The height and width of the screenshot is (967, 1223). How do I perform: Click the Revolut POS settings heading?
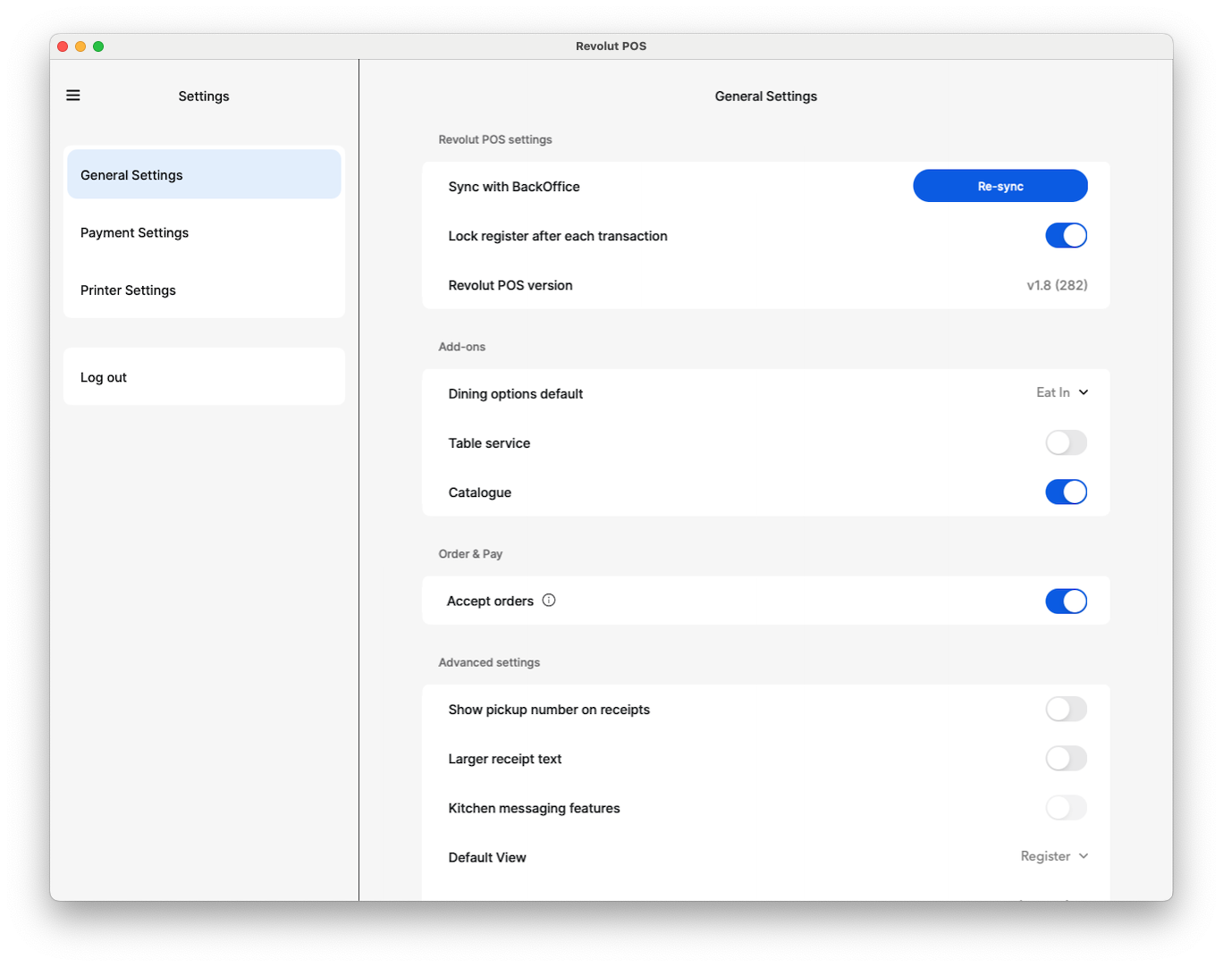(495, 139)
